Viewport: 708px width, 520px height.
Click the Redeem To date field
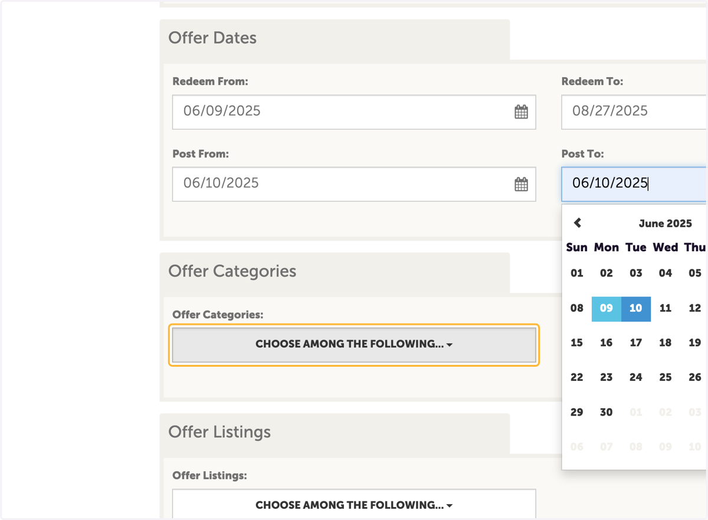pyautogui.click(x=634, y=112)
